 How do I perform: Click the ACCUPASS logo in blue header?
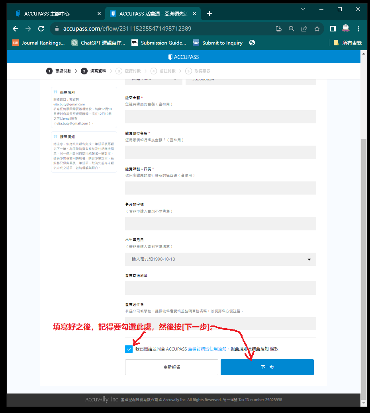click(184, 57)
